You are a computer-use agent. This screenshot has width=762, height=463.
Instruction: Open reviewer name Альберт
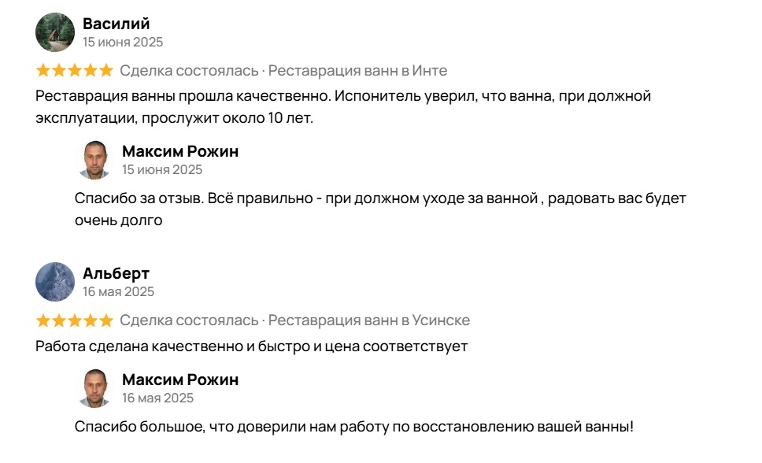tap(116, 273)
